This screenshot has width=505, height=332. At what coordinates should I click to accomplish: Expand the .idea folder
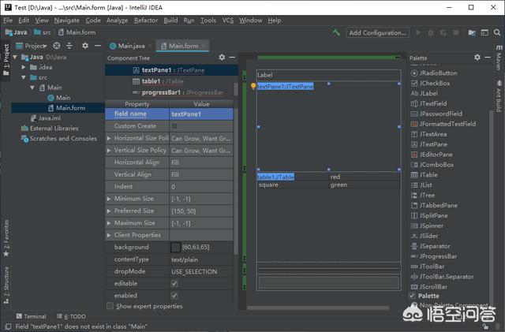23,67
